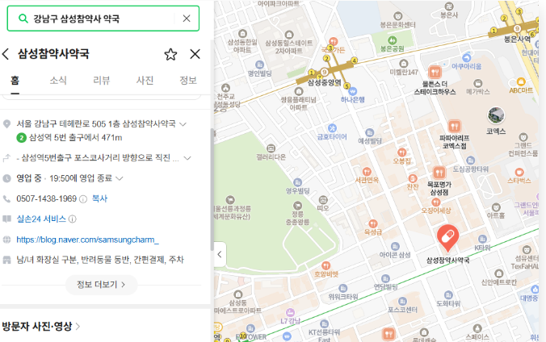Image resolution: width=546 pixels, height=342 pixels.
Task: Click the 영우빌딩 building marker
Action: (x=297, y=182)
